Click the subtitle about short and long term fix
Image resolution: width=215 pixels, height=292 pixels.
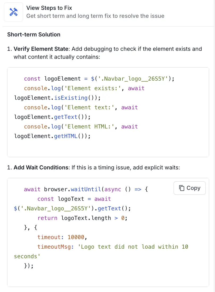coord(95,16)
